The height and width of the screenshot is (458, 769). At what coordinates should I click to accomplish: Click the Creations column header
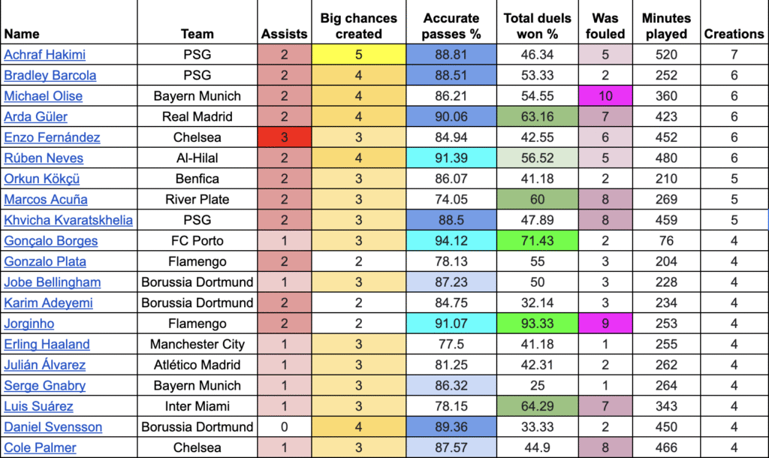[734, 34]
